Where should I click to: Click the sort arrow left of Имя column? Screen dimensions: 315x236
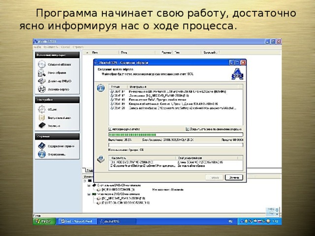coord(87,53)
